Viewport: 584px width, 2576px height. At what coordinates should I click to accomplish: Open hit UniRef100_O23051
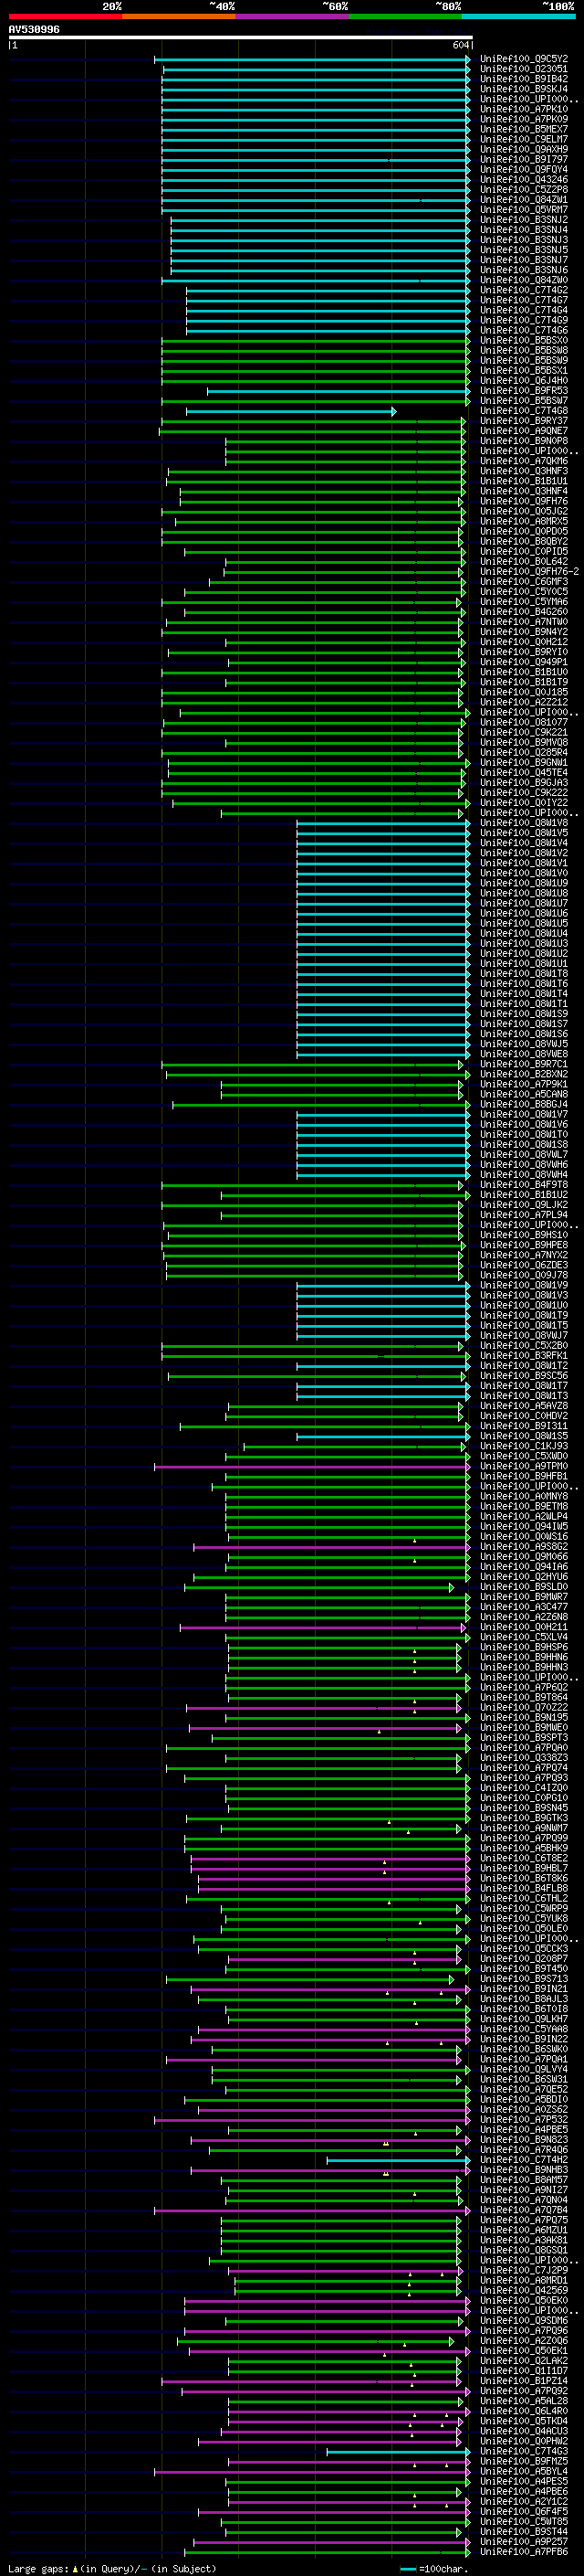coord(524,69)
